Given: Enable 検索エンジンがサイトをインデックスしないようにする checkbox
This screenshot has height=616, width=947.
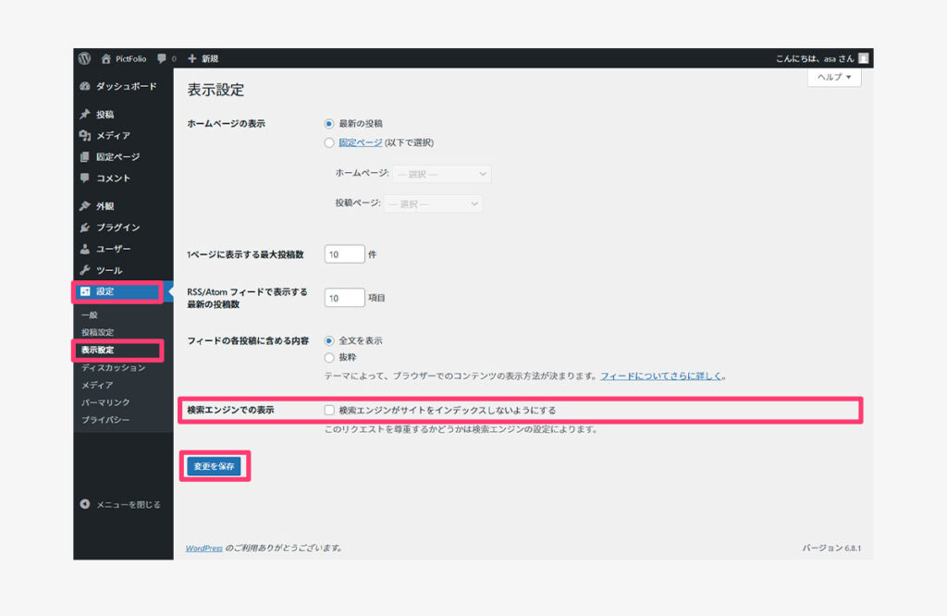Looking at the screenshot, I should (x=329, y=410).
